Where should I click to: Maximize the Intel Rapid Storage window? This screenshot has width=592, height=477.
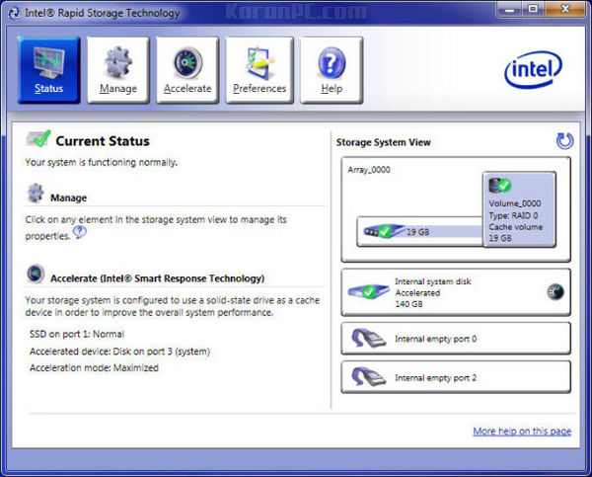click(533, 10)
